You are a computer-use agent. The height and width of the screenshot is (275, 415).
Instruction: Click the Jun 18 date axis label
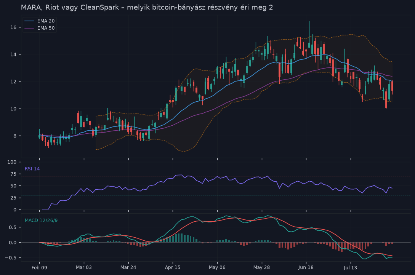[x=306, y=267]
